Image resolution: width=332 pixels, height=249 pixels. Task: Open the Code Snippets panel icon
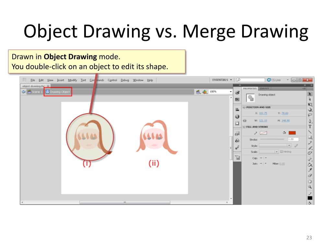pos(237,133)
